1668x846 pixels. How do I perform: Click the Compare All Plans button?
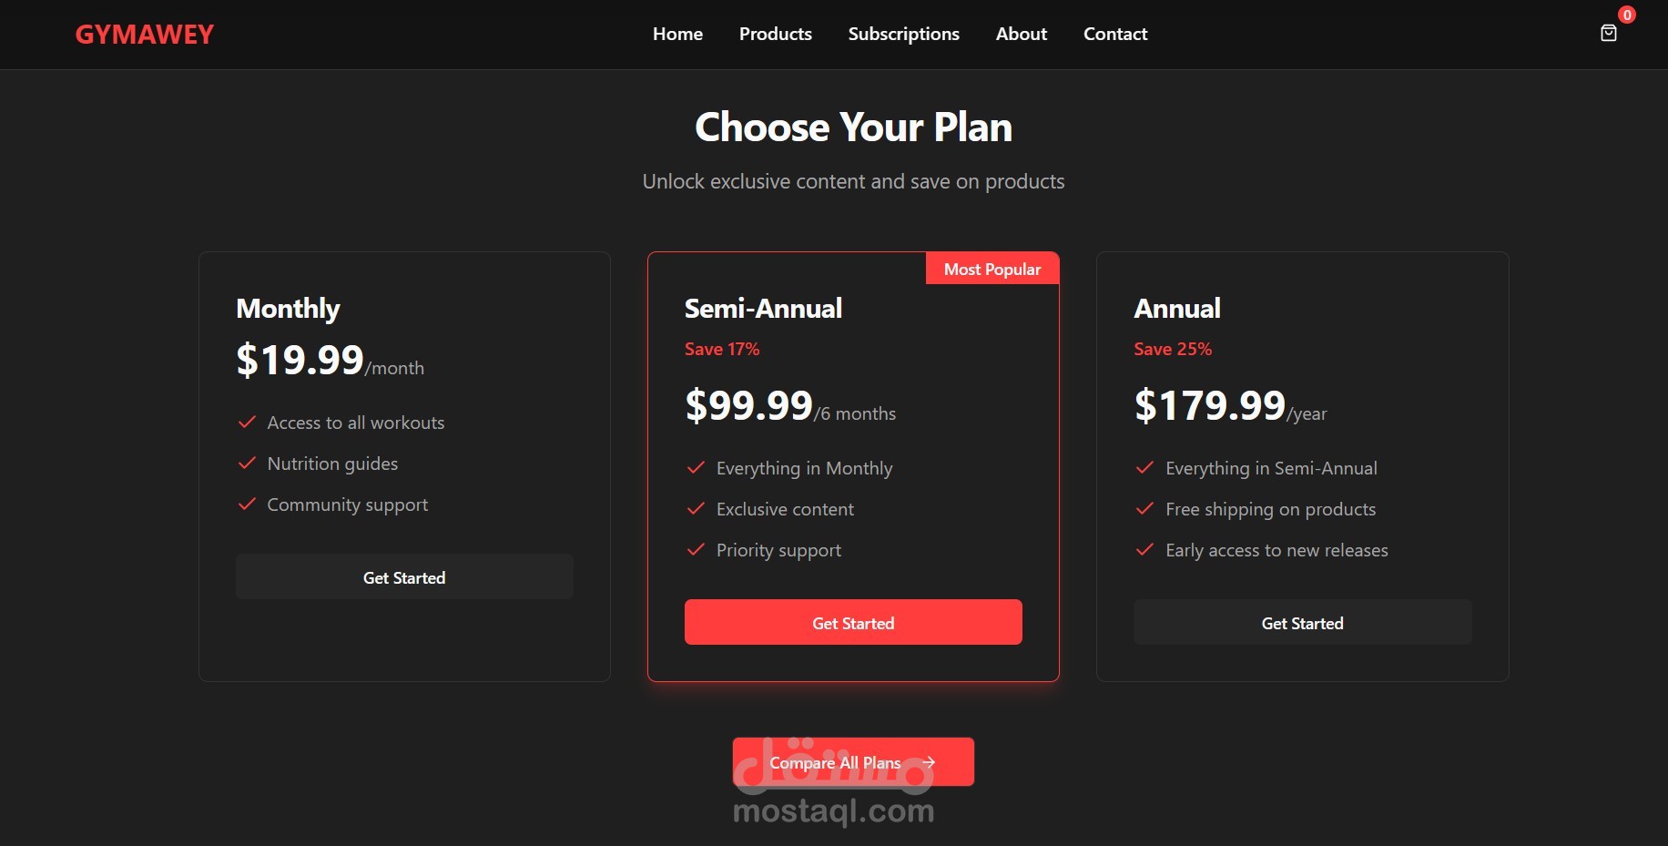pyautogui.click(x=835, y=762)
